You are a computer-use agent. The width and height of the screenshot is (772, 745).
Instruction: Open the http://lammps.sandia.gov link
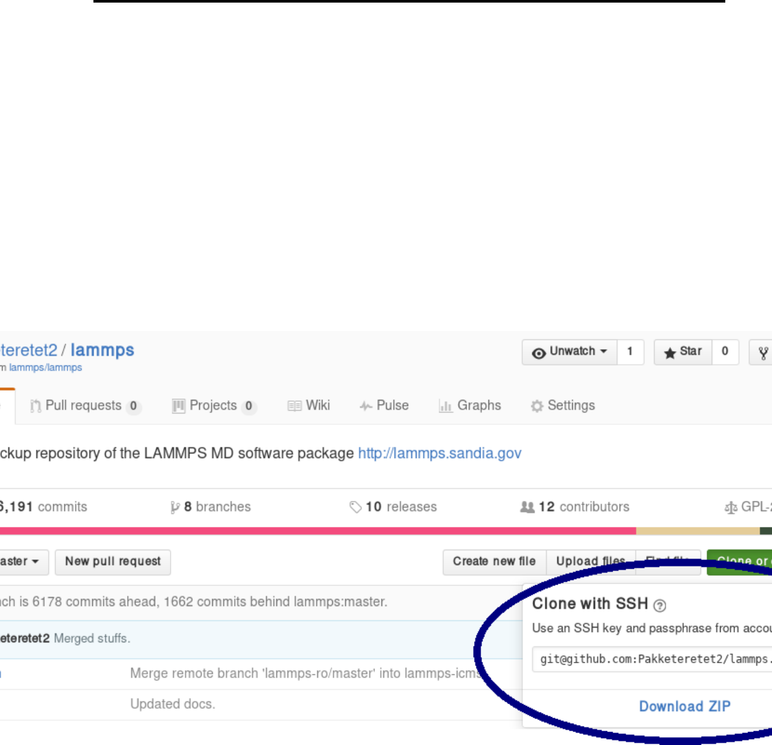[x=440, y=453]
